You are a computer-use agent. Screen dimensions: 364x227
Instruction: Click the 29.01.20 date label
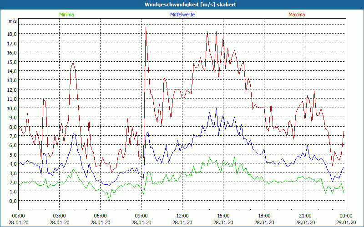coord(346,222)
